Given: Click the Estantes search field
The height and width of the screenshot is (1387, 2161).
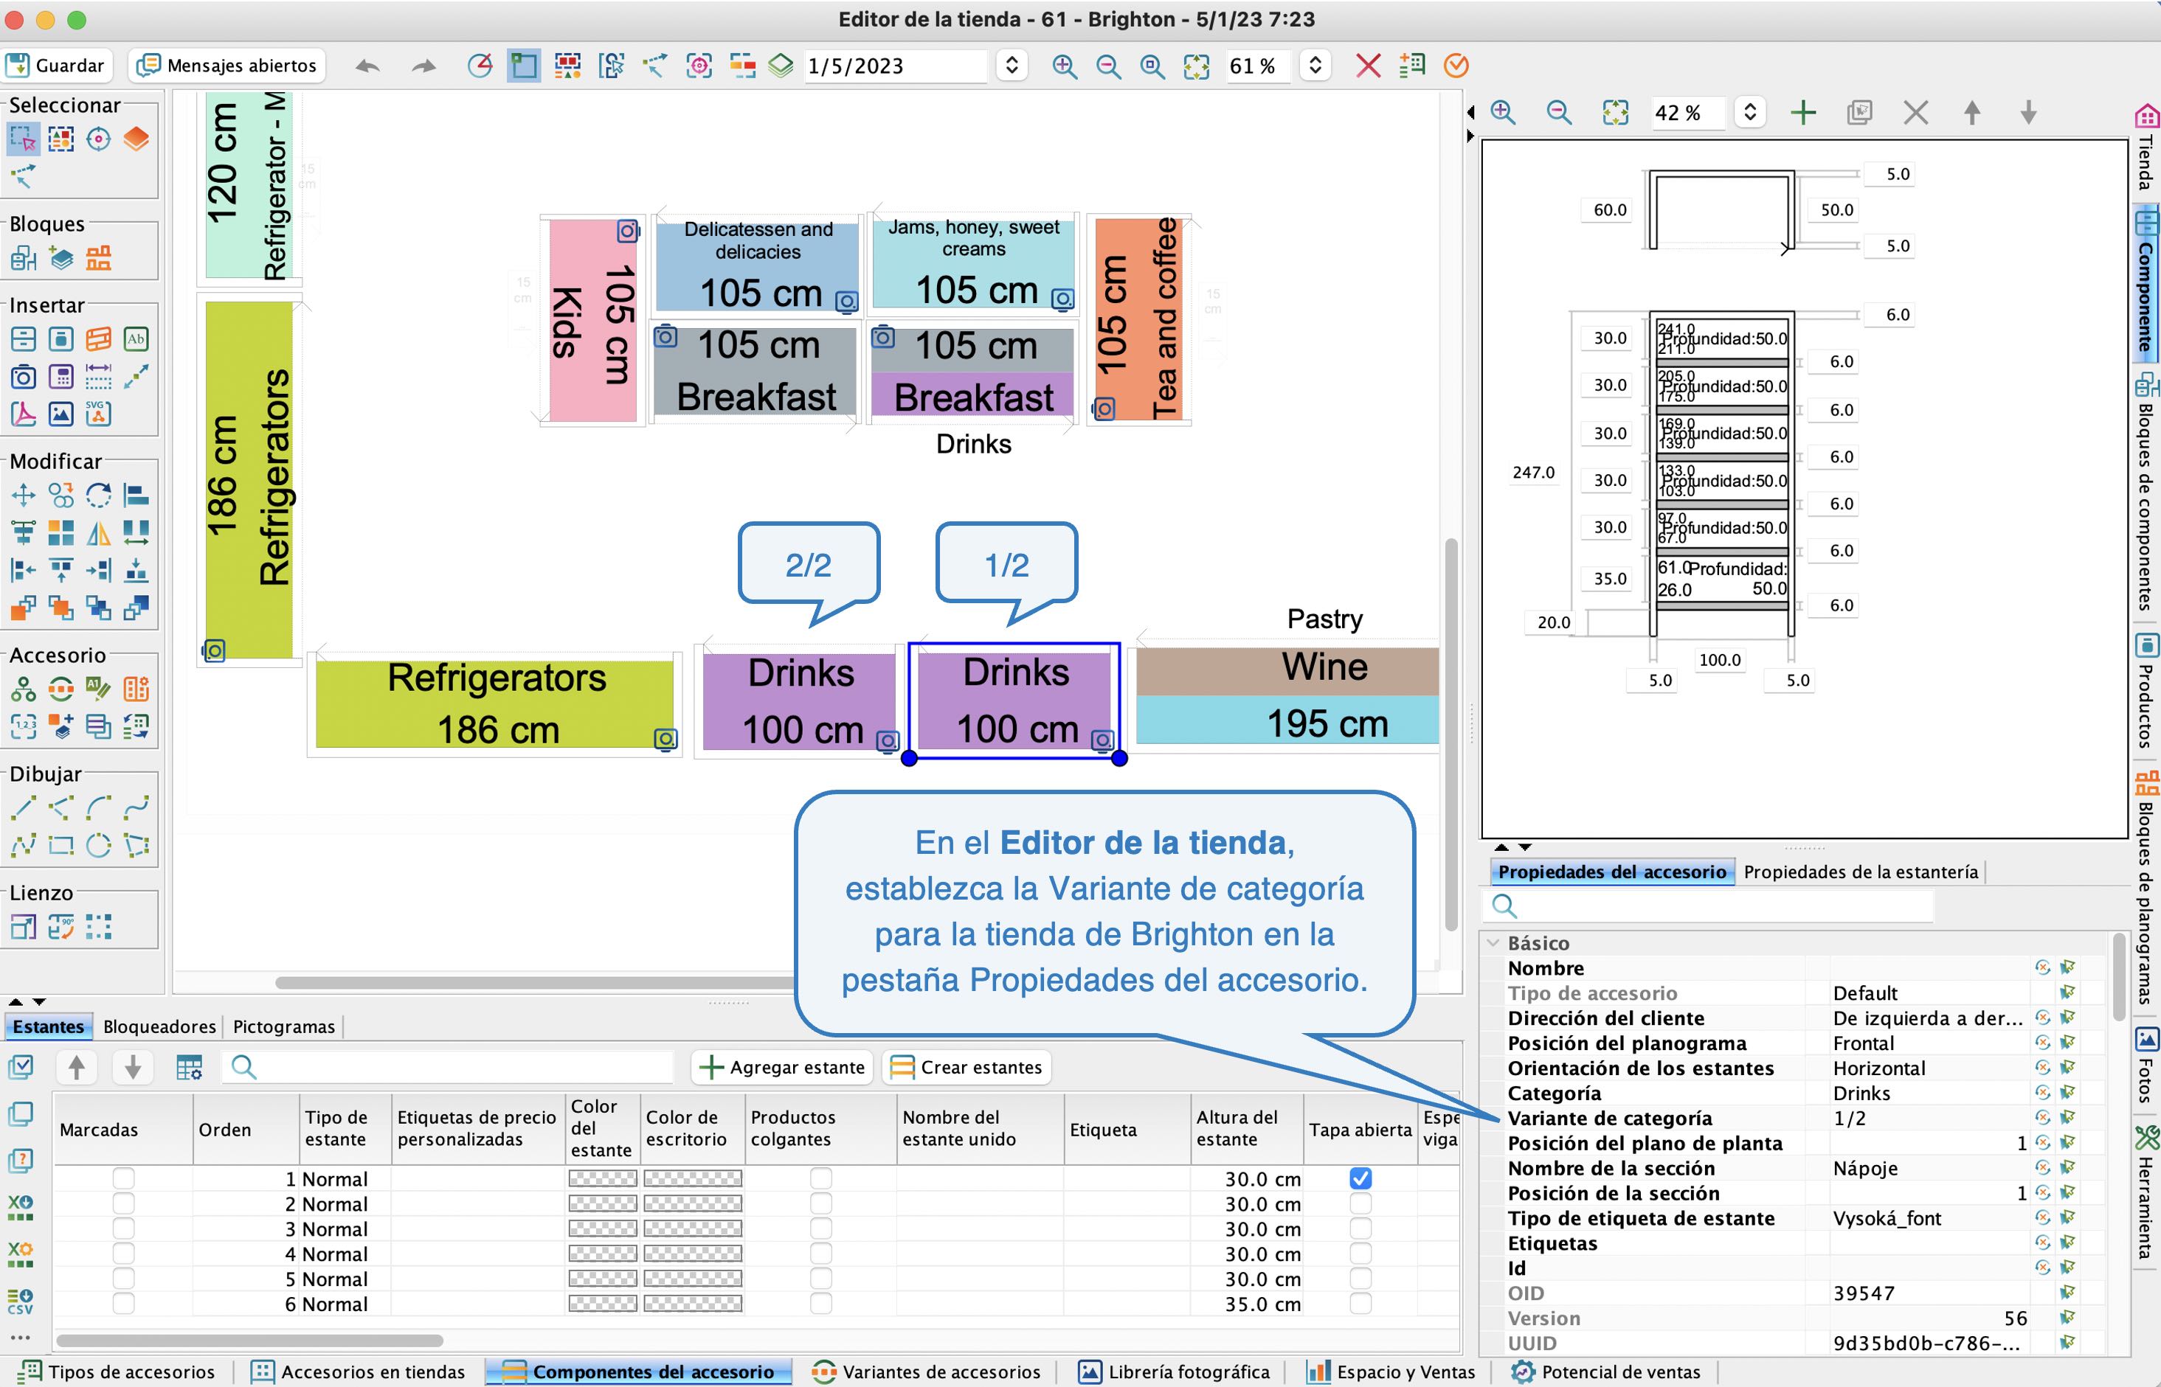Looking at the screenshot, I should (x=449, y=1067).
